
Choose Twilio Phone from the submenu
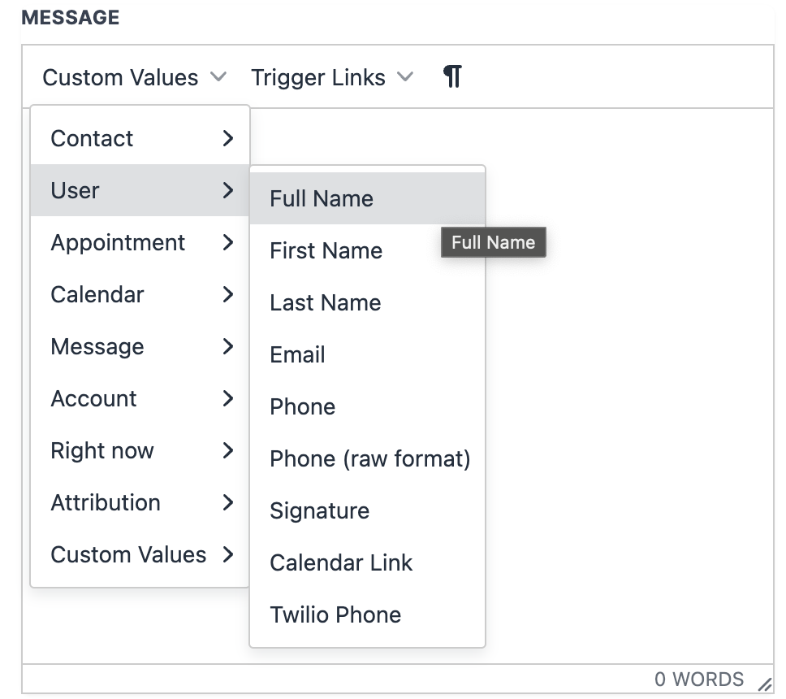pyautogui.click(x=368, y=614)
